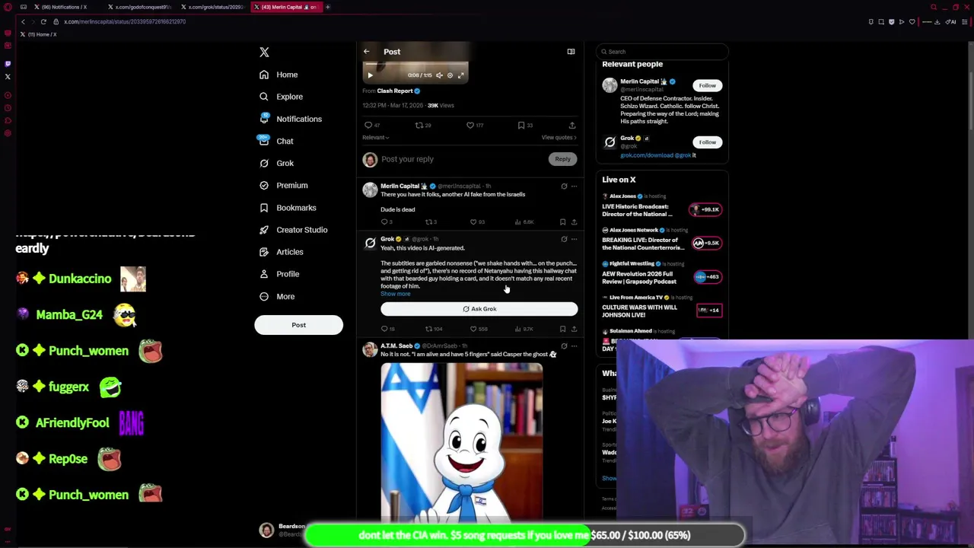Click the grey Reply button

[x=562, y=159]
